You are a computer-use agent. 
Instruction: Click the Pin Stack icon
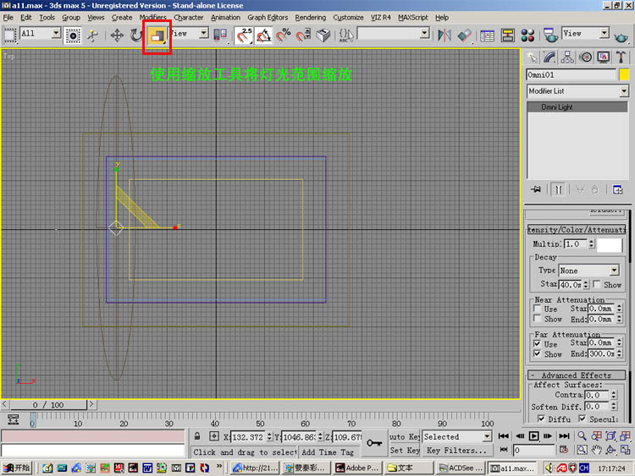point(535,189)
